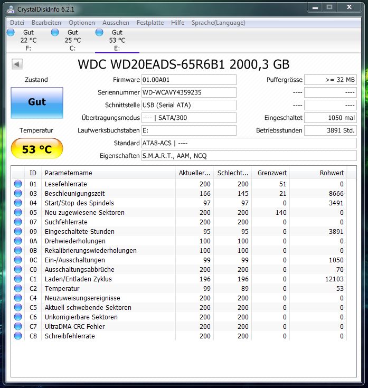Screen dimensions: 368x388
Task: Open the Hilfe menu
Action: coord(178,23)
